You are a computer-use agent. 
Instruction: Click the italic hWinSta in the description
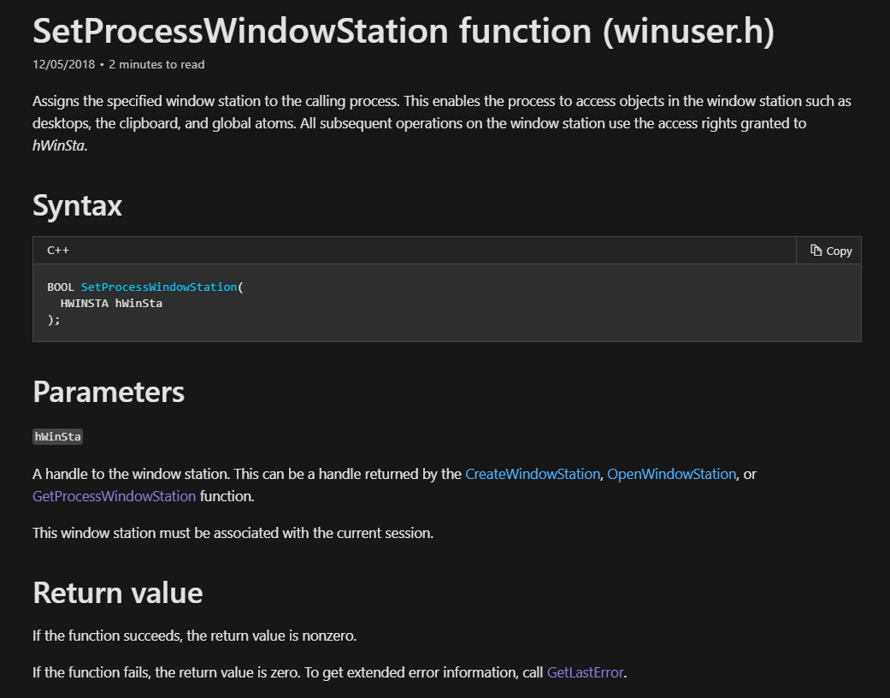(x=58, y=145)
